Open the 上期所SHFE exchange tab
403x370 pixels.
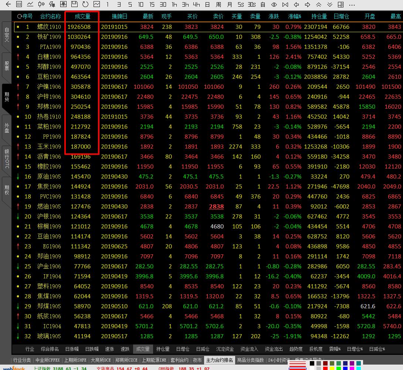click(75, 360)
